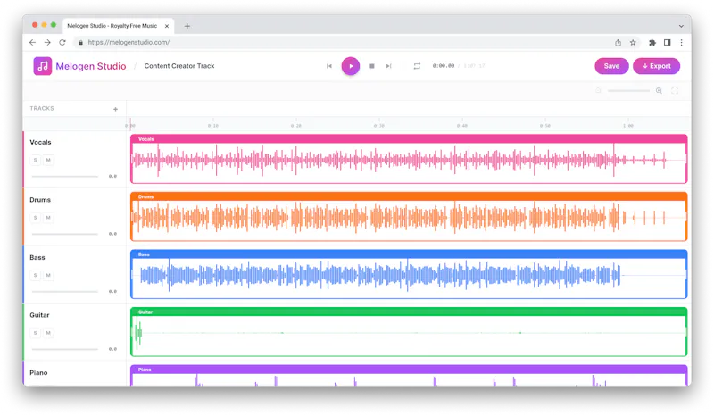Select the green Guitar audio clip
This screenshot has height=416, width=714.
[409, 332]
